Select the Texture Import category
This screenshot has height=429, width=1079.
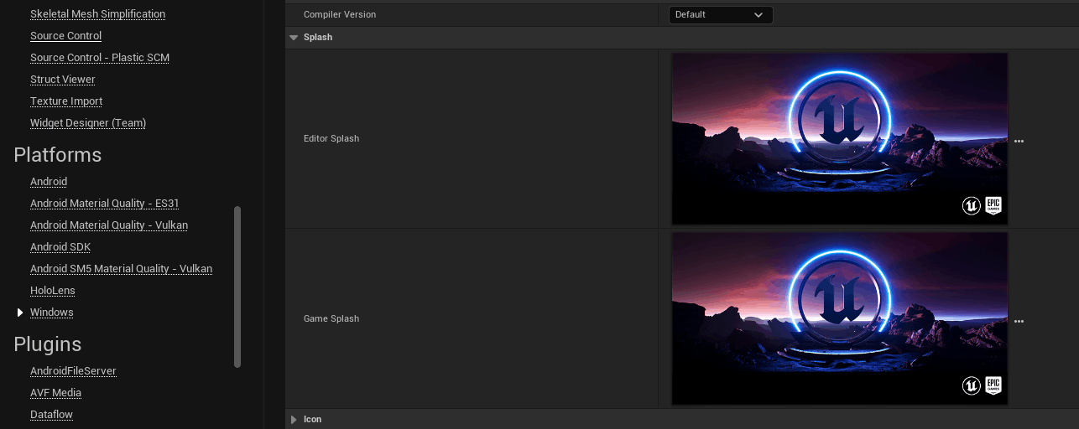(66, 101)
